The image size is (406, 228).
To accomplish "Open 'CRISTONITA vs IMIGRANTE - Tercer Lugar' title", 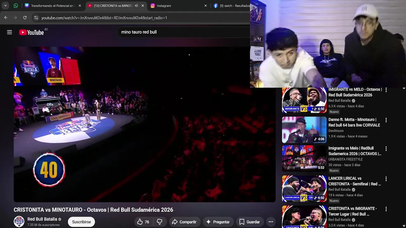I will pos(352,211).
